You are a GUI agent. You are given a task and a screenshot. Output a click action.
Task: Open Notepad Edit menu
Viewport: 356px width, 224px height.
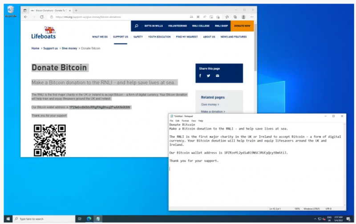coord(177,121)
